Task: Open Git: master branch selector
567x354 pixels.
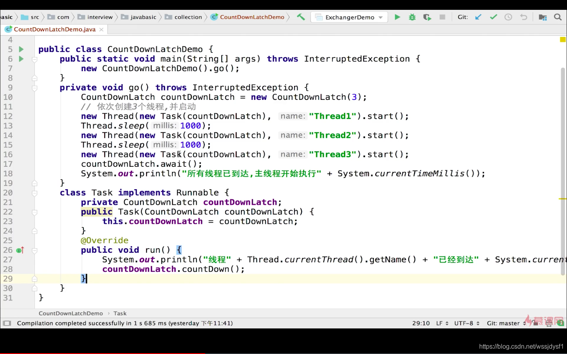Action: [x=506, y=323]
